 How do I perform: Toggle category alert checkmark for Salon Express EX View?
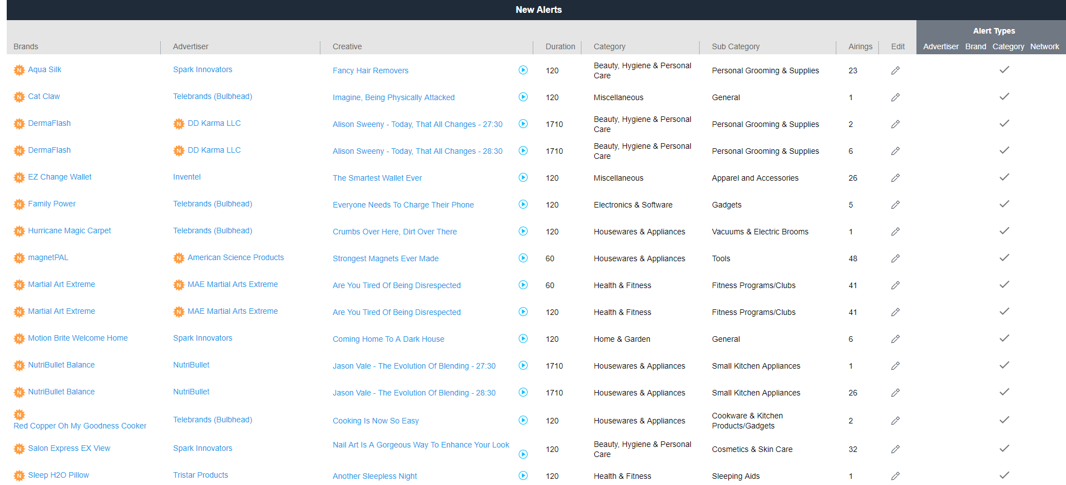point(1004,449)
